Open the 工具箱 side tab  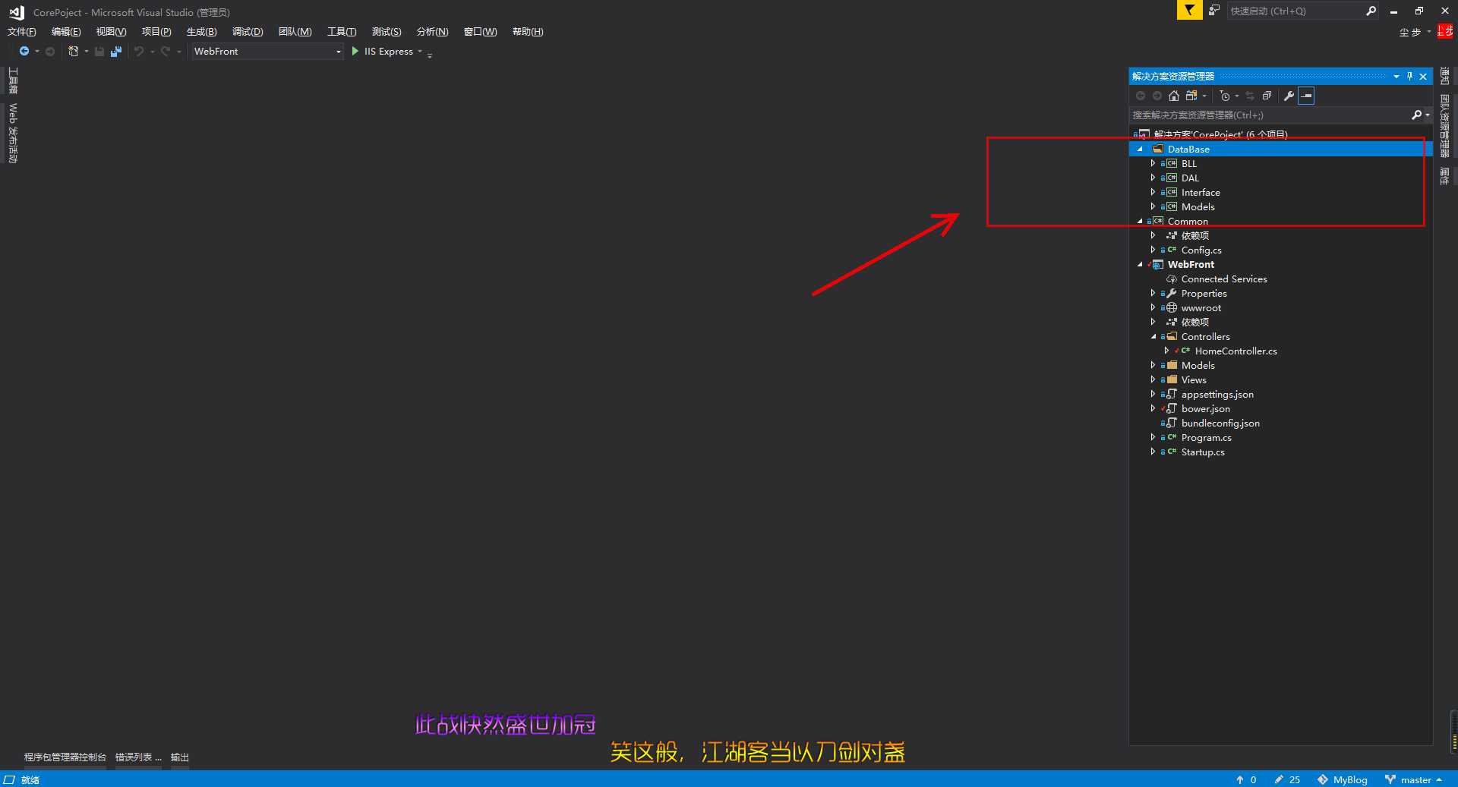click(x=13, y=81)
